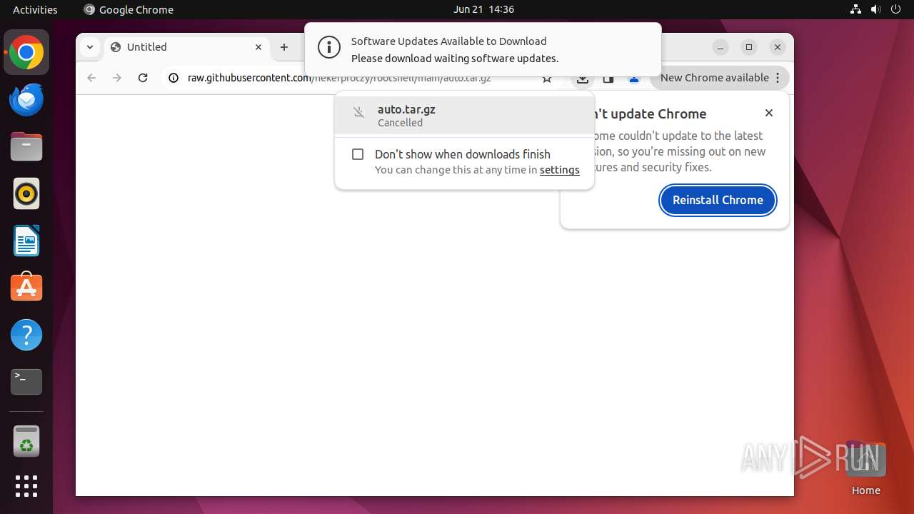Open the Help icon in dock
Image resolution: width=914 pixels, height=514 pixels.
coord(26,335)
